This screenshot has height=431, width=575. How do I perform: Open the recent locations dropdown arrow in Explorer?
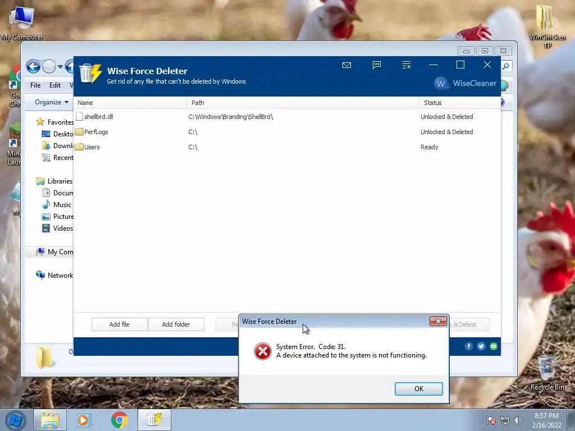point(60,67)
